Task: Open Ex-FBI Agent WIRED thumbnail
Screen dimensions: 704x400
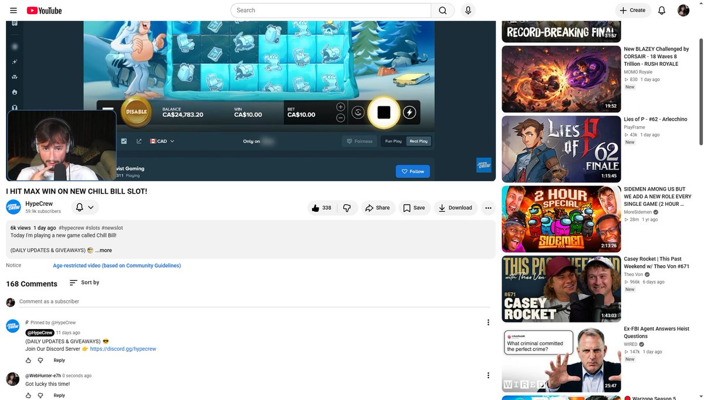Action: coord(561,359)
